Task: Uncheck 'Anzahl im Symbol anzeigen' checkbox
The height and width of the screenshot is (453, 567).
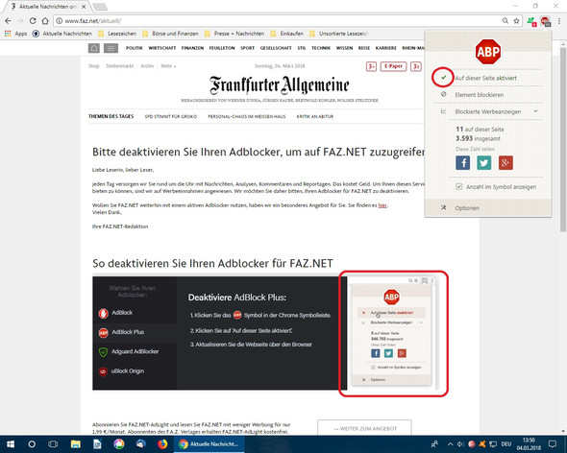Action: coord(458,187)
